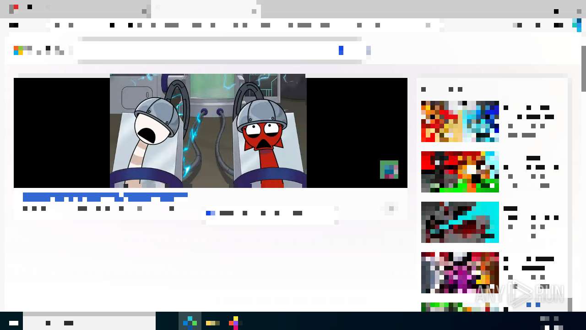The image size is (586, 330).
Task: Switch to the active browser tab
Action: [206, 9]
